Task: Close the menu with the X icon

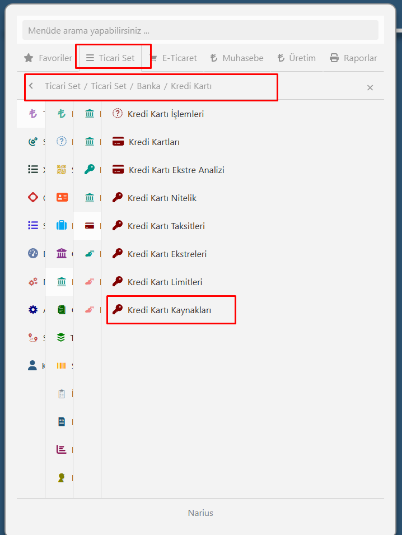Action: click(370, 88)
